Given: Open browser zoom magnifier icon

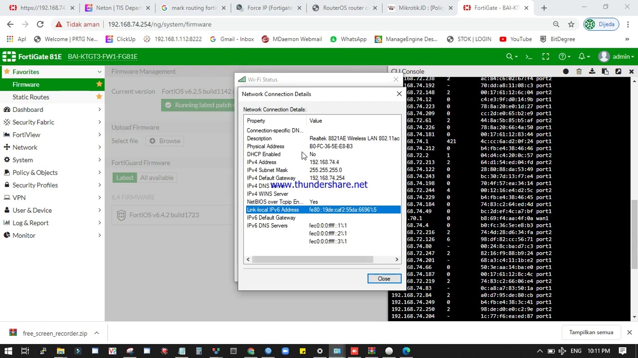Looking at the screenshot, I should [556, 24].
